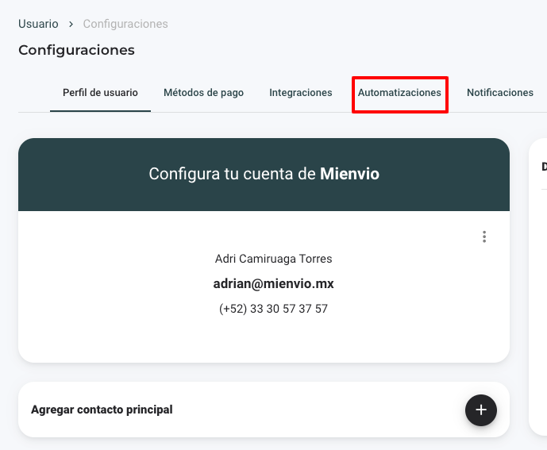Go to the Integraciones tab
The width and height of the screenshot is (547, 450).
(x=301, y=93)
